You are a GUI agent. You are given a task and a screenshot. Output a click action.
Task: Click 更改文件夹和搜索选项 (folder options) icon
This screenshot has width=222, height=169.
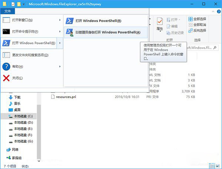click(x=6, y=55)
